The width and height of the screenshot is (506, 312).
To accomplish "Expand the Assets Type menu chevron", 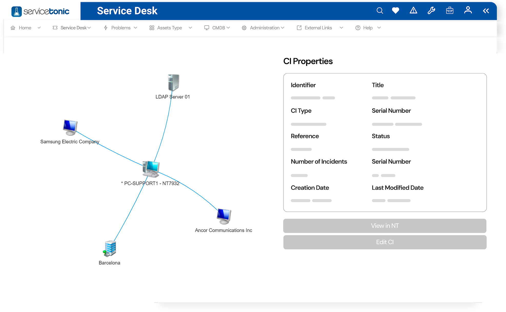I will pyautogui.click(x=190, y=28).
